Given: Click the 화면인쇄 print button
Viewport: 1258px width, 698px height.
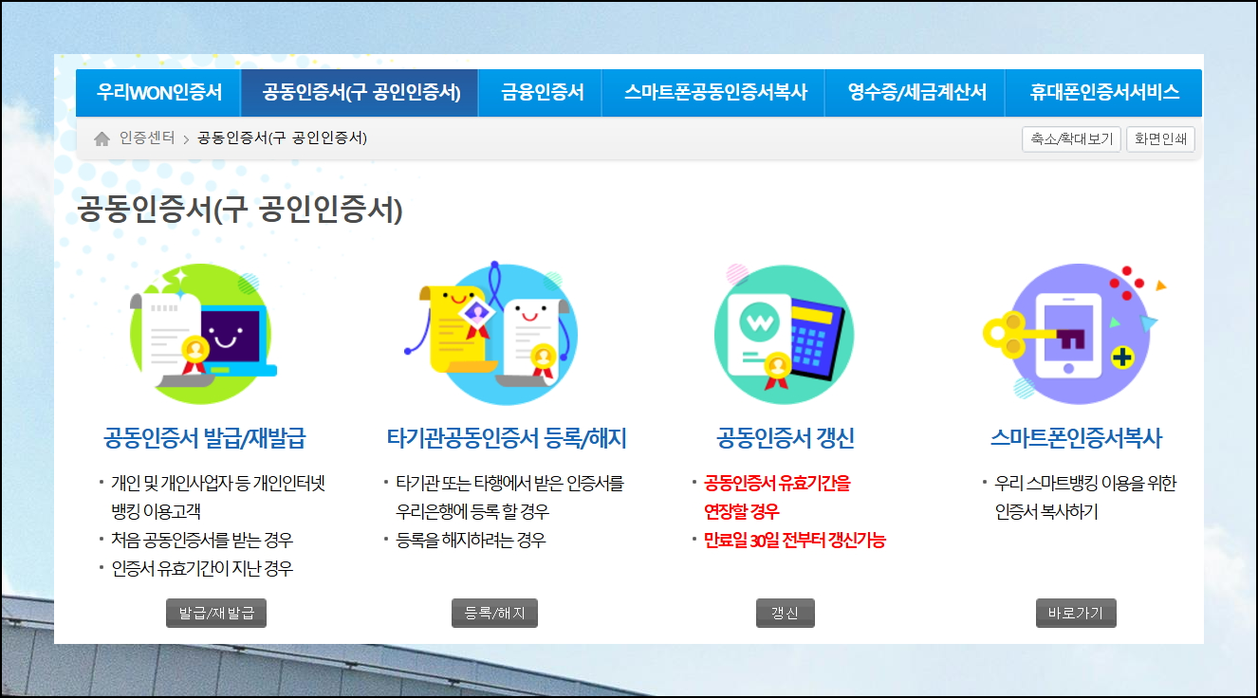Looking at the screenshot, I should (1160, 139).
